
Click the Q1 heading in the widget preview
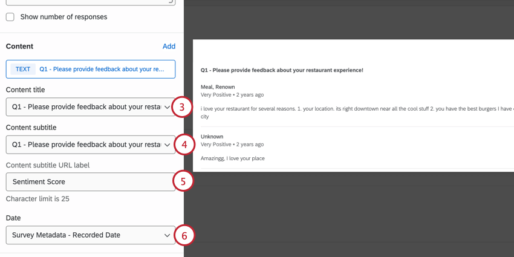pyautogui.click(x=282, y=70)
